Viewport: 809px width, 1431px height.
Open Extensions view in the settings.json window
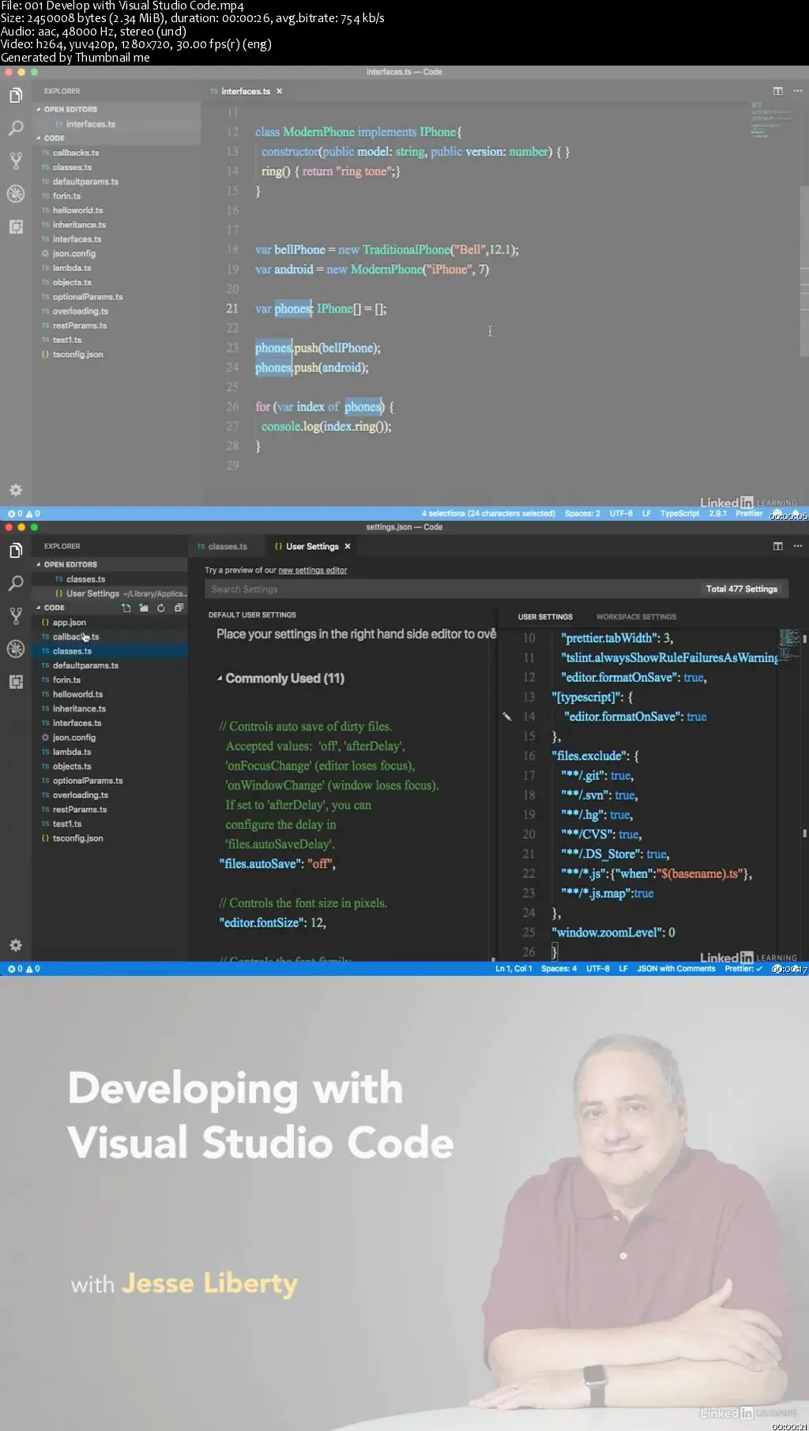click(x=16, y=682)
